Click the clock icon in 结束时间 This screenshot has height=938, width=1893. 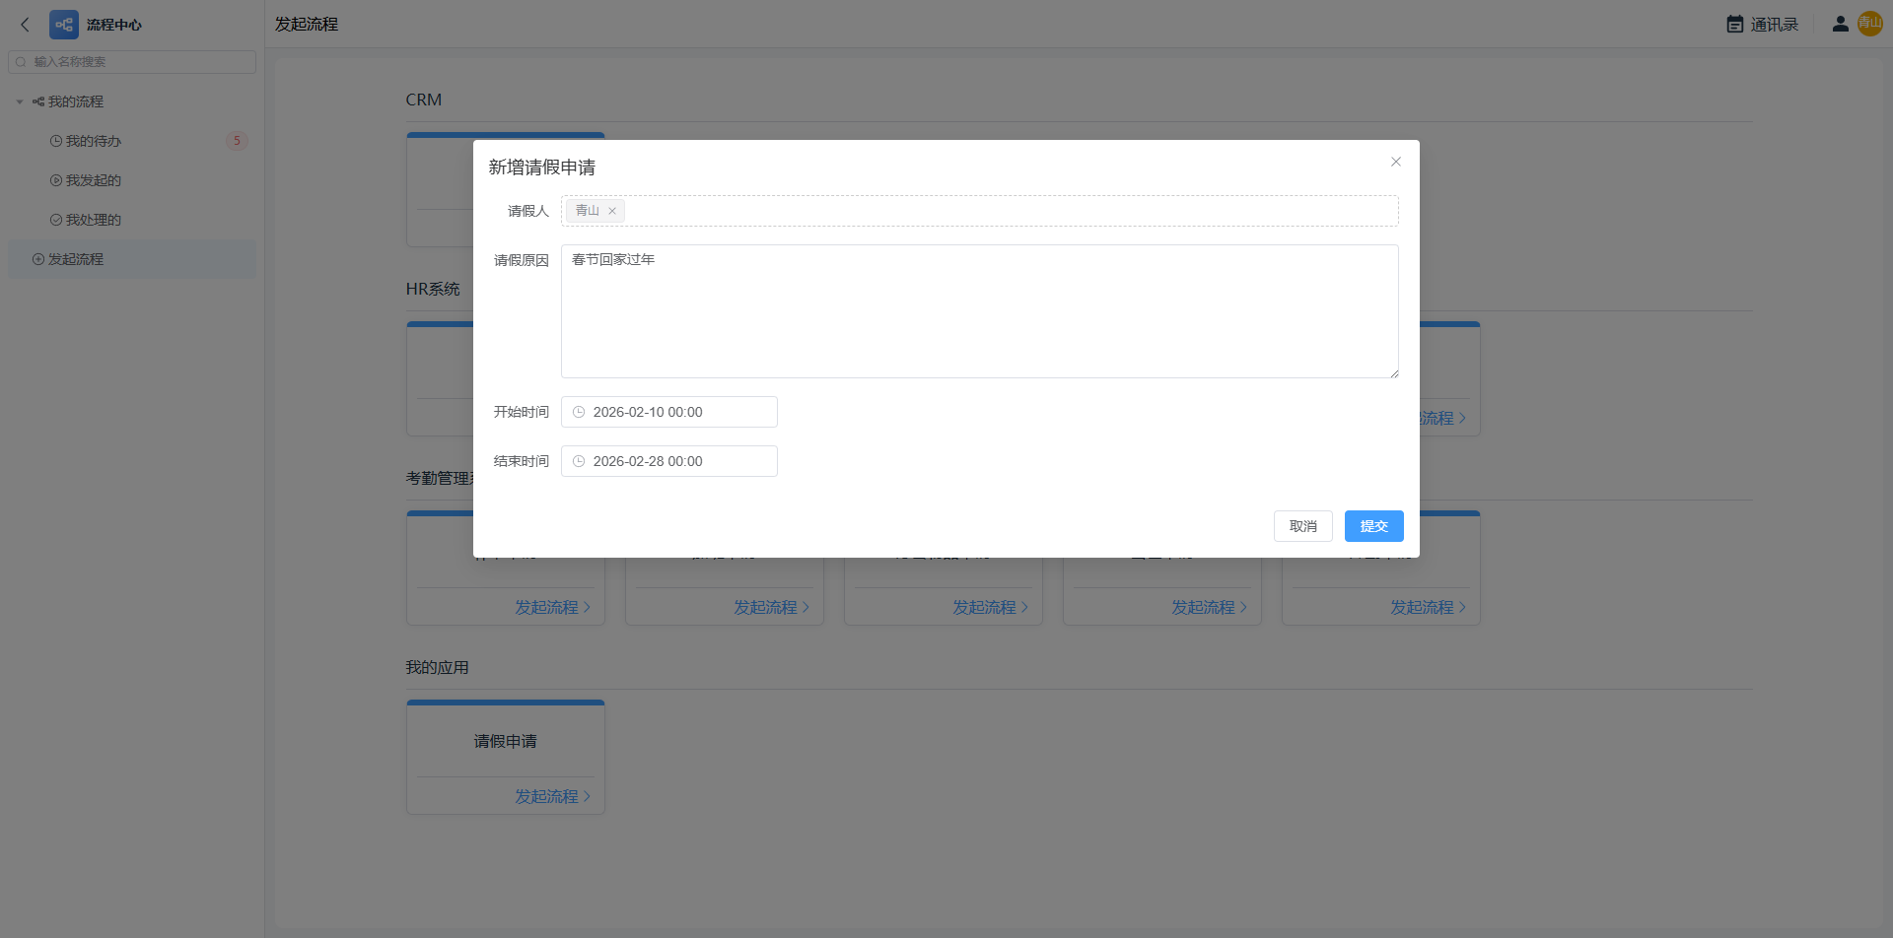pyautogui.click(x=579, y=461)
